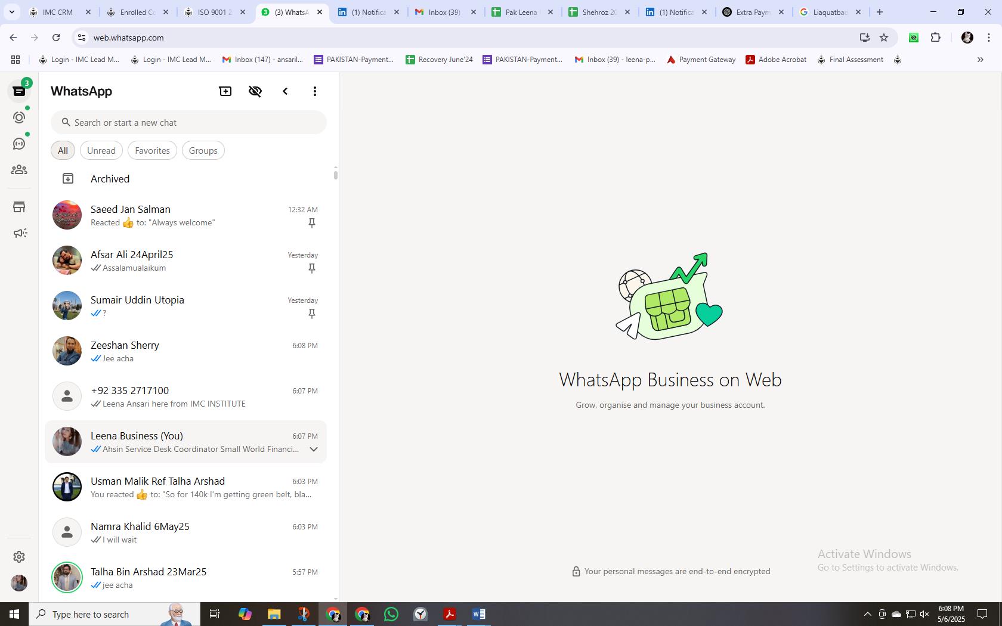Click Talha Bin Arshad avatar with status ring
The height and width of the screenshot is (626, 1002).
tap(67, 578)
